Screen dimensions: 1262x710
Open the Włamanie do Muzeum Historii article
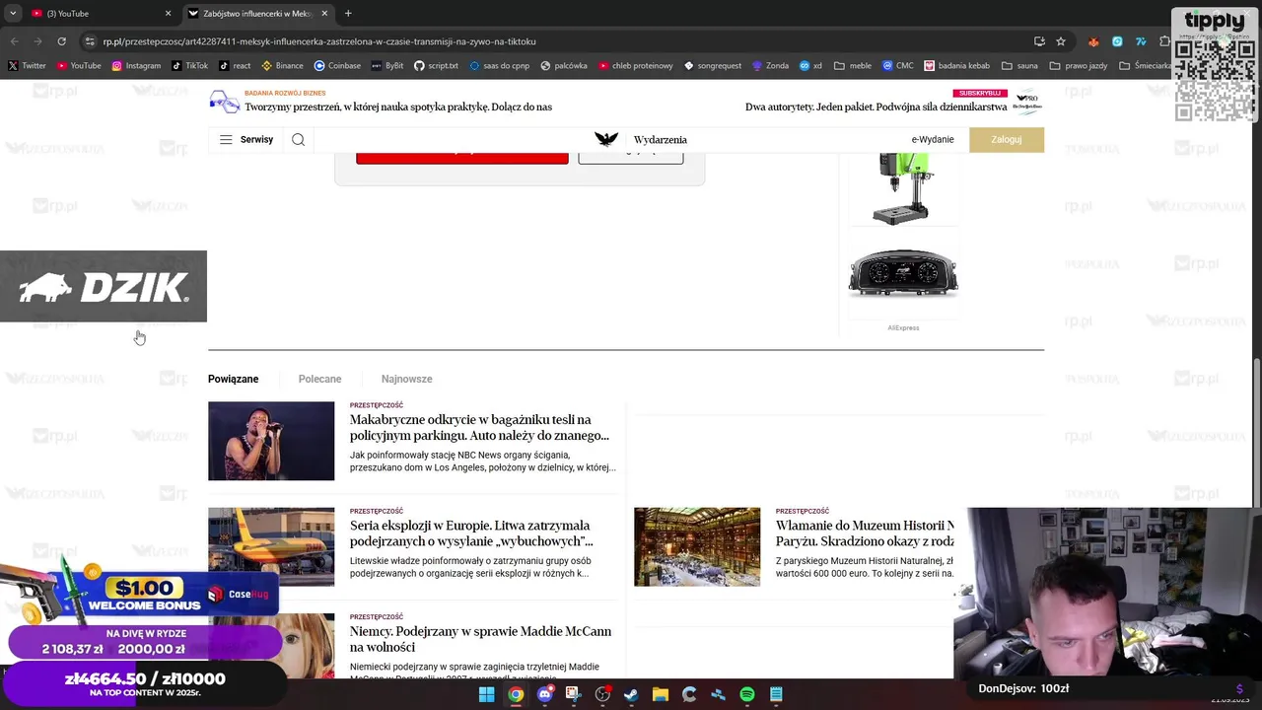[865, 532]
